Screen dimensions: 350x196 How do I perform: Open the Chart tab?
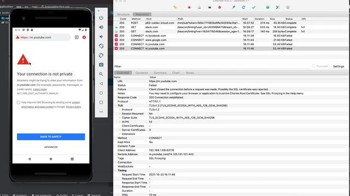(176, 72)
